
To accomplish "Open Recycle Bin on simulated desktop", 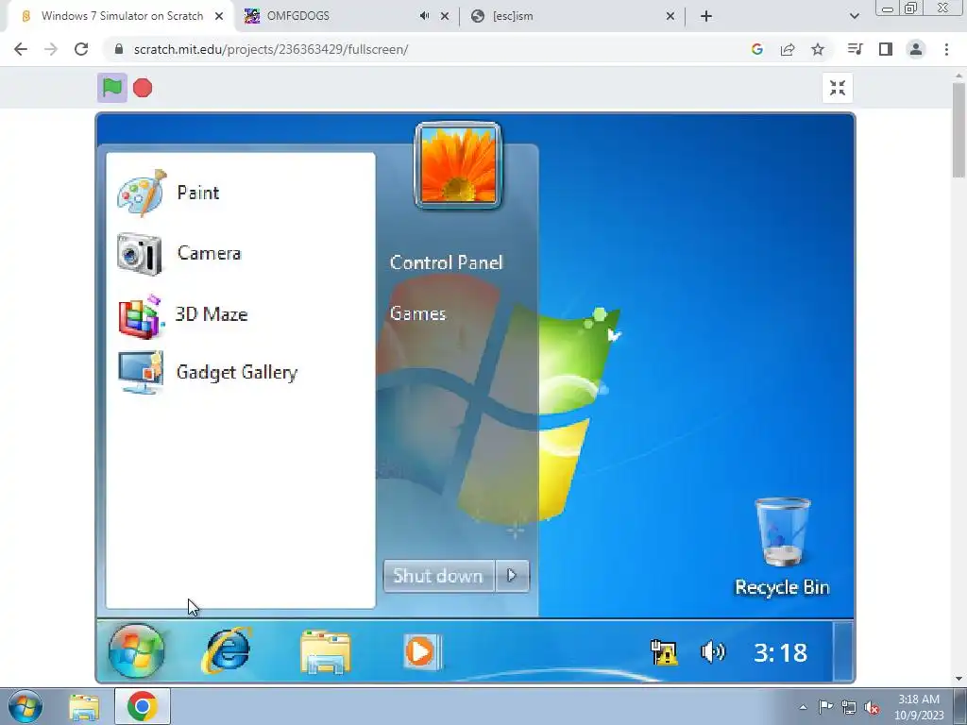I will point(782,547).
